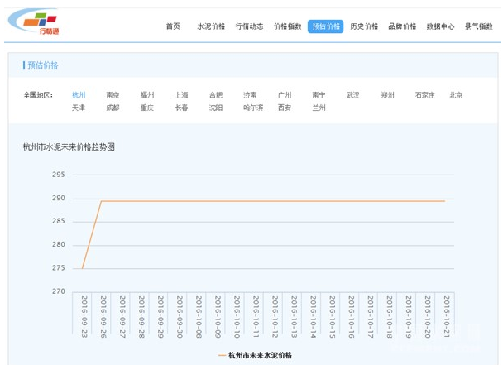Image resolution: width=503 pixels, height=365 pixels.
Task: Select city 济南
Action: pos(250,95)
